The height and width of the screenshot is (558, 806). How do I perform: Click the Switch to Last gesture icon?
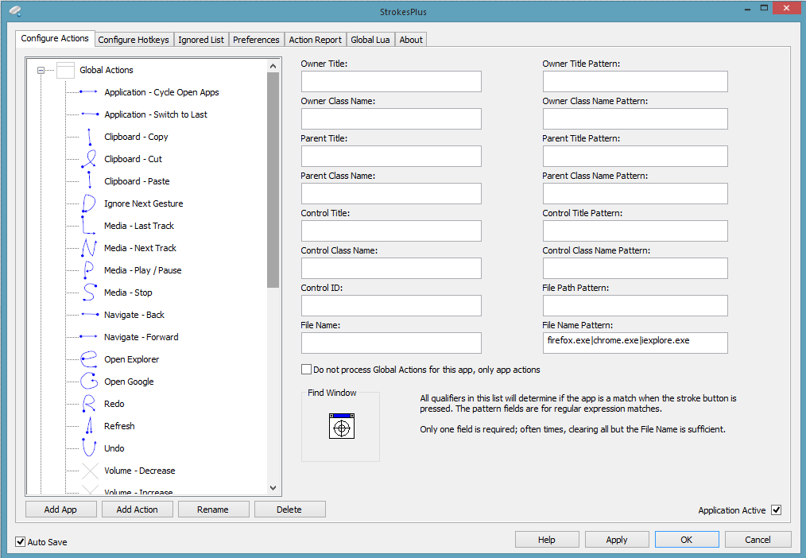(88, 114)
